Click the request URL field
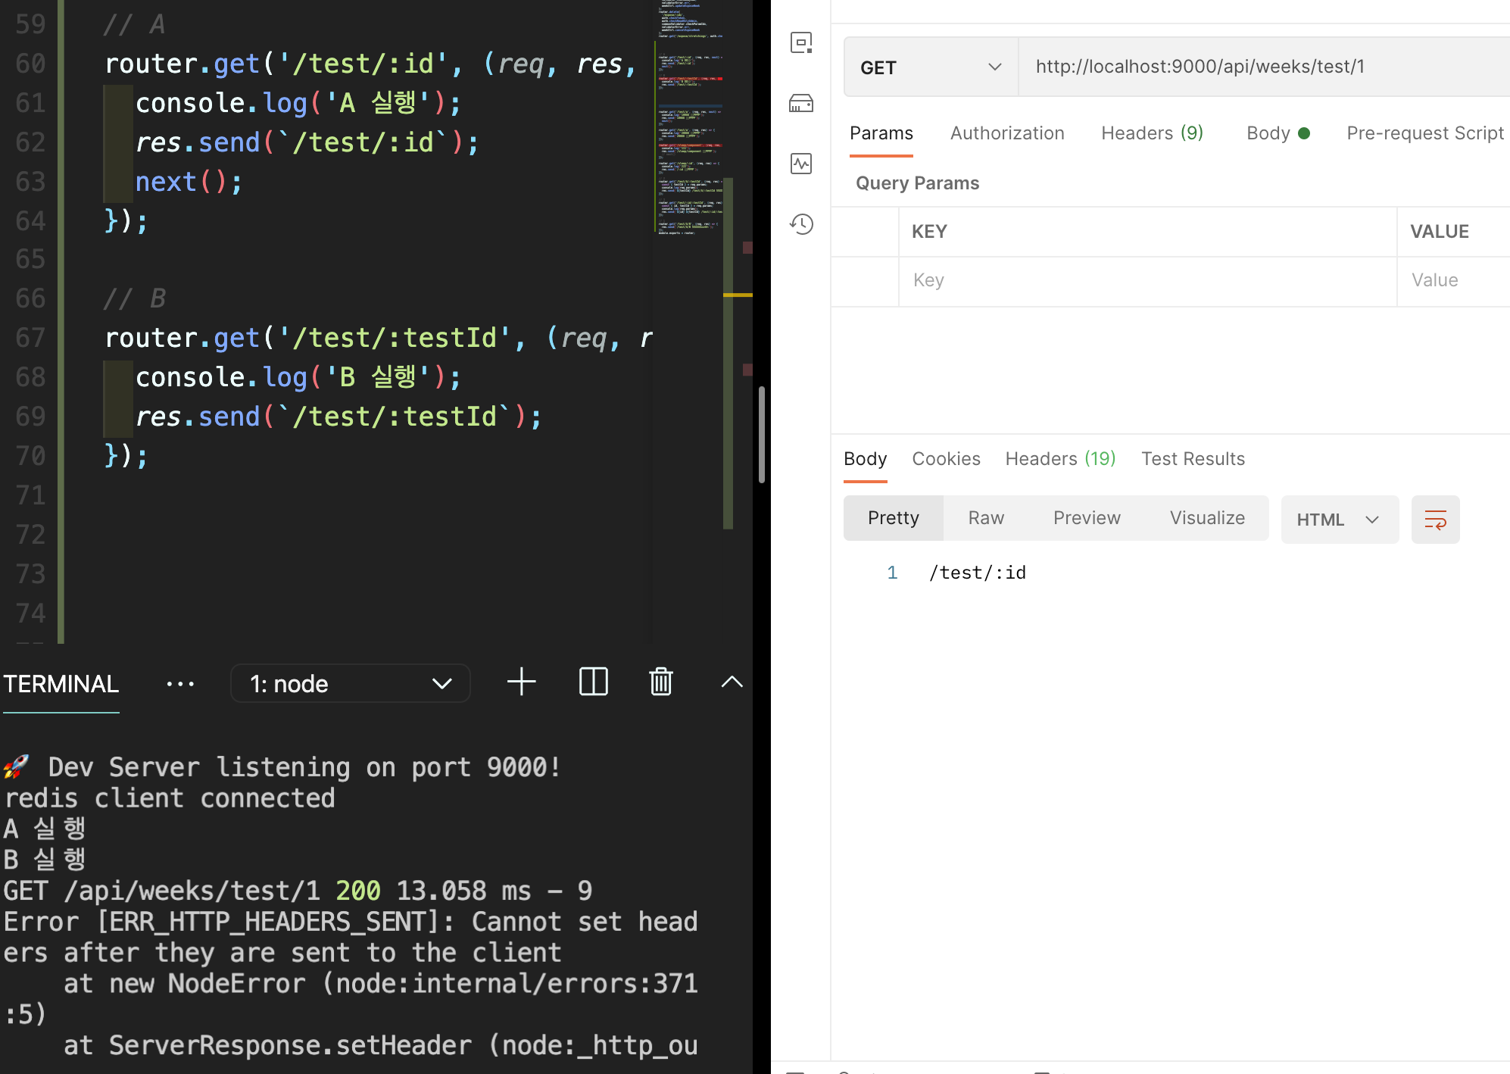Viewport: 1510px width, 1074px height. click(1264, 67)
